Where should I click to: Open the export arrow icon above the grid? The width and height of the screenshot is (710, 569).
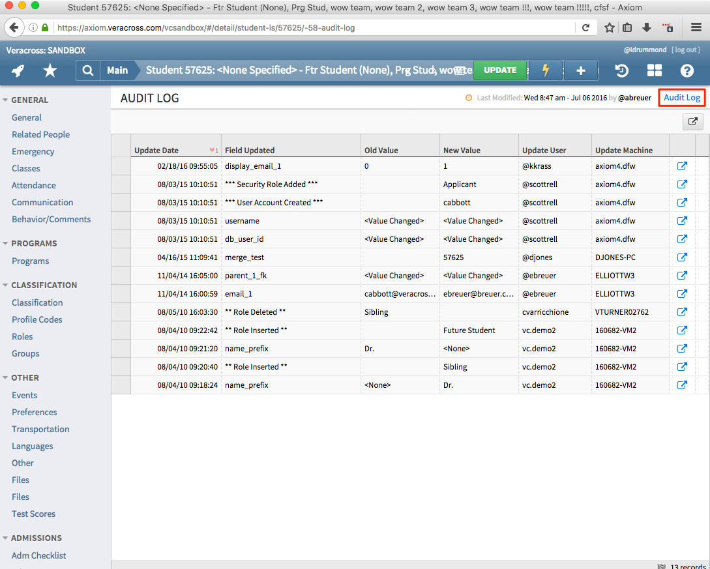(692, 121)
